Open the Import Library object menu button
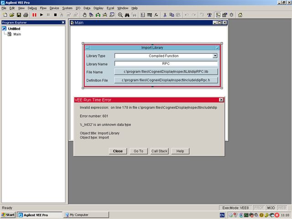 [88, 47]
